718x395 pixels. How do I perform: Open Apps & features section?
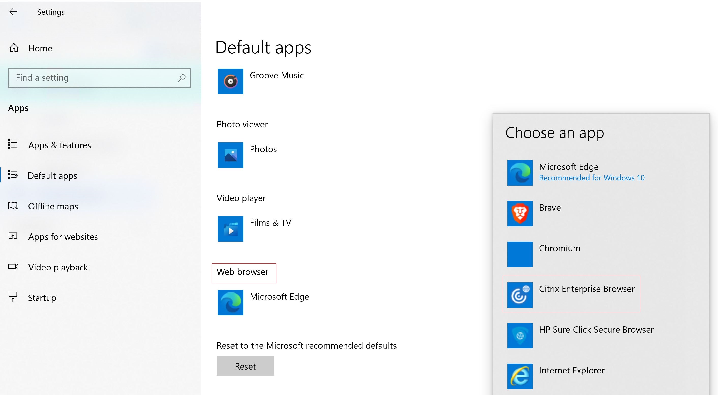pos(59,145)
